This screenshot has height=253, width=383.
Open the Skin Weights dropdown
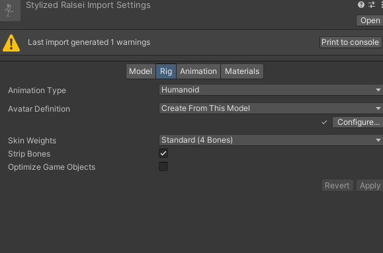pos(271,140)
